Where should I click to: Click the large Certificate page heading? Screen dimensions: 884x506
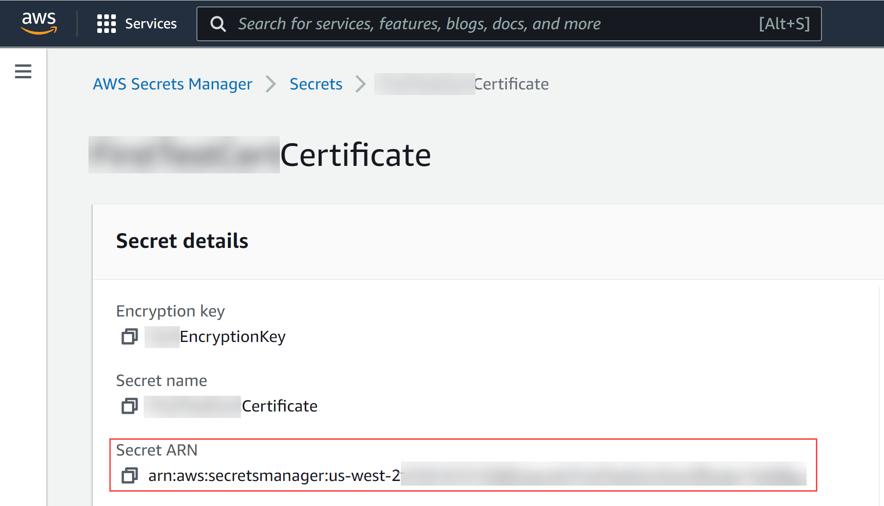pos(355,155)
